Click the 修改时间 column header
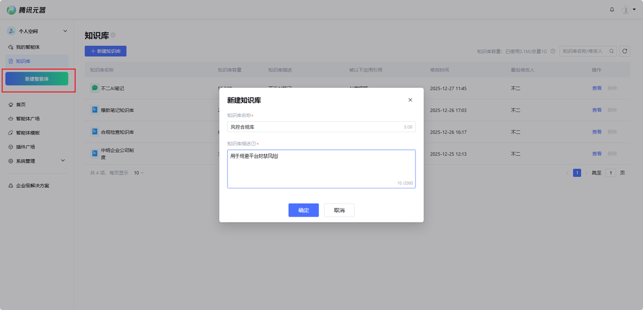 (440, 70)
